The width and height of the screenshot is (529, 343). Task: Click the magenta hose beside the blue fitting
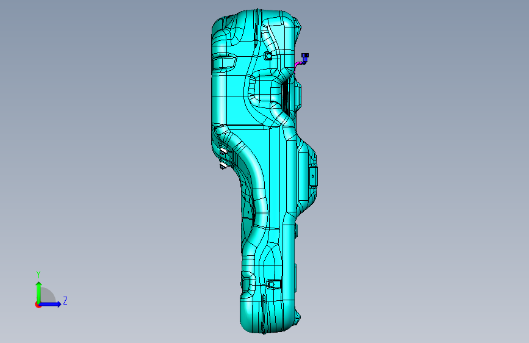(x=297, y=65)
